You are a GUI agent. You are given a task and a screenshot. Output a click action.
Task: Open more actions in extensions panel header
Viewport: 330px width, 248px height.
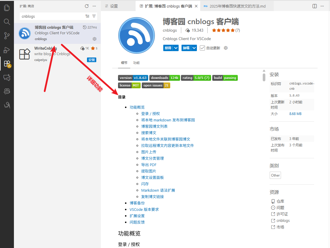pos(94,6)
